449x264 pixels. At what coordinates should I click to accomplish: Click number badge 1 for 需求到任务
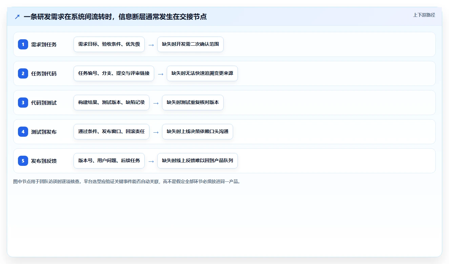tap(23, 44)
